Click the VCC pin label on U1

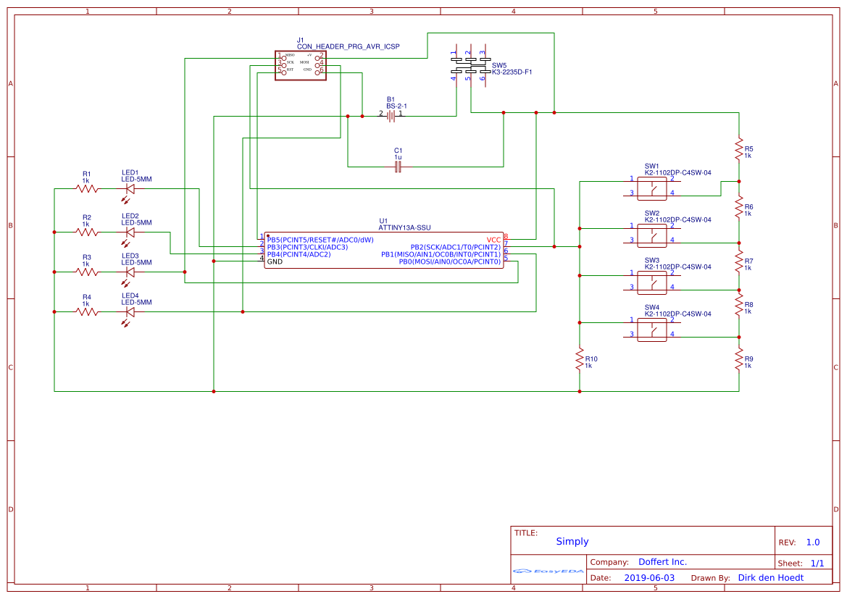tap(493, 240)
